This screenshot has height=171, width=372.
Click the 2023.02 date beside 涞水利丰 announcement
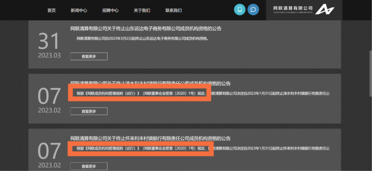click(49, 110)
